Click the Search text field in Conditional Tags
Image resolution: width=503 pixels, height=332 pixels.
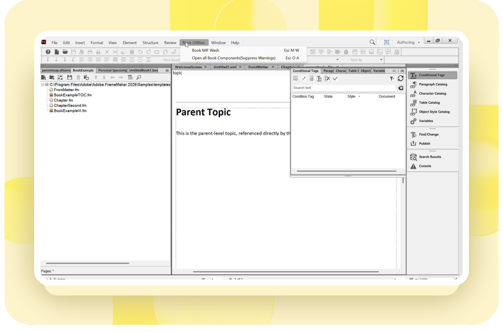click(x=343, y=88)
